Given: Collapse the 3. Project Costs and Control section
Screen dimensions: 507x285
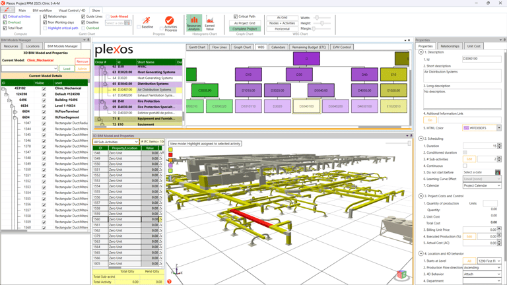Looking at the screenshot, I should point(421,196).
